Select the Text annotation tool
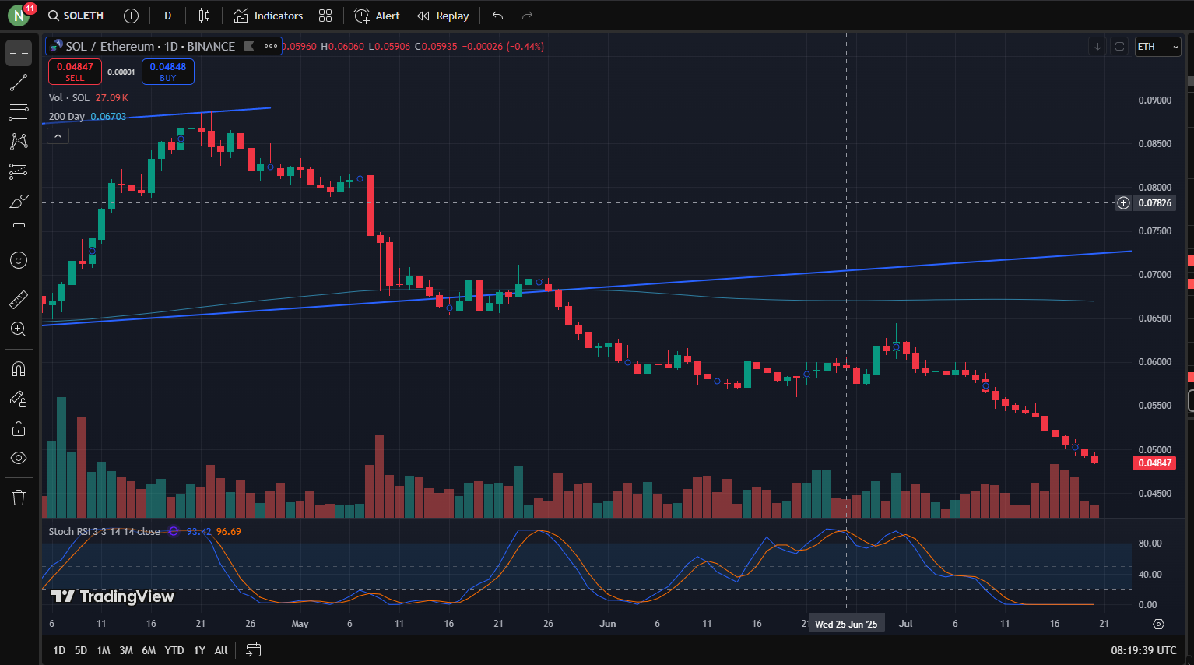The width and height of the screenshot is (1194, 665). coord(19,230)
